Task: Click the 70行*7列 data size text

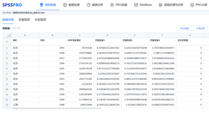Action: click(16, 28)
